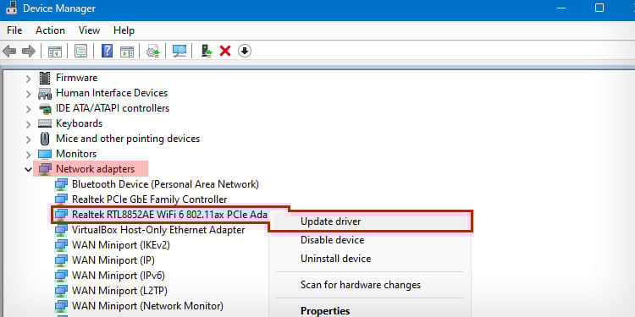Open the Properties sheet toolbar icon
This screenshot has height=317, width=635.
pyautogui.click(x=80, y=52)
